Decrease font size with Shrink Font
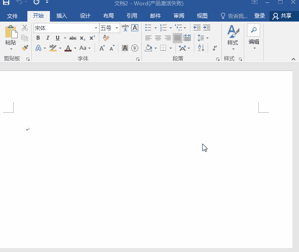This screenshot has width=299, height=252. [x=112, y=48]
